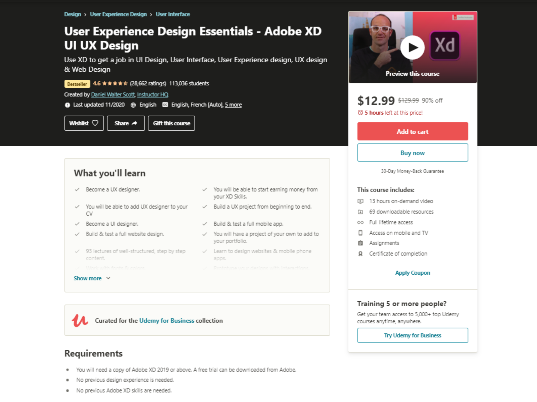Viewport: 537px width, 402px height.
Task: Expand Show more chevron in What you'll learn
Action: 108,278
